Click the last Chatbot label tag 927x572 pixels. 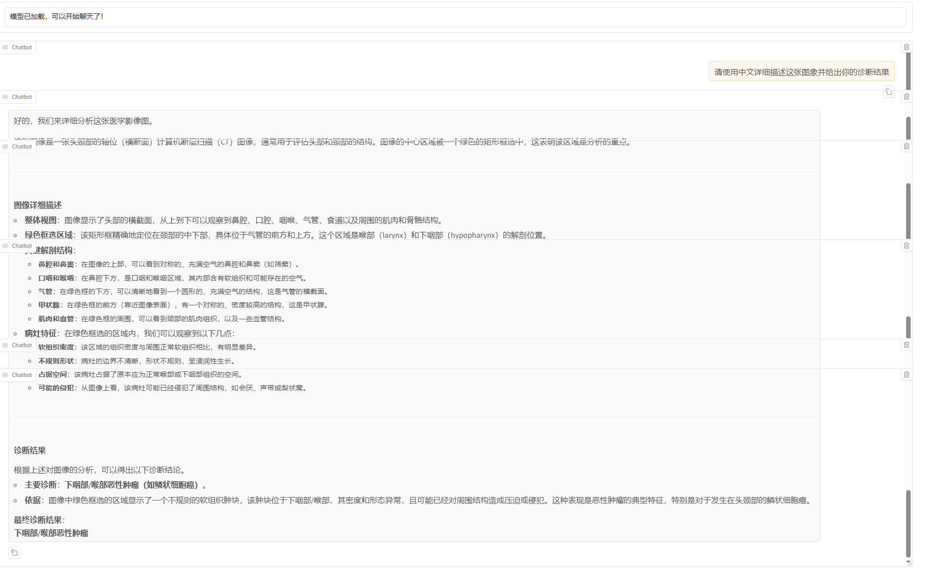[18, 375]
